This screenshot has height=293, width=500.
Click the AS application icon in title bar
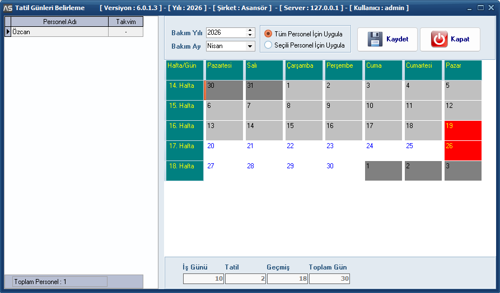(x=8, y=8)
